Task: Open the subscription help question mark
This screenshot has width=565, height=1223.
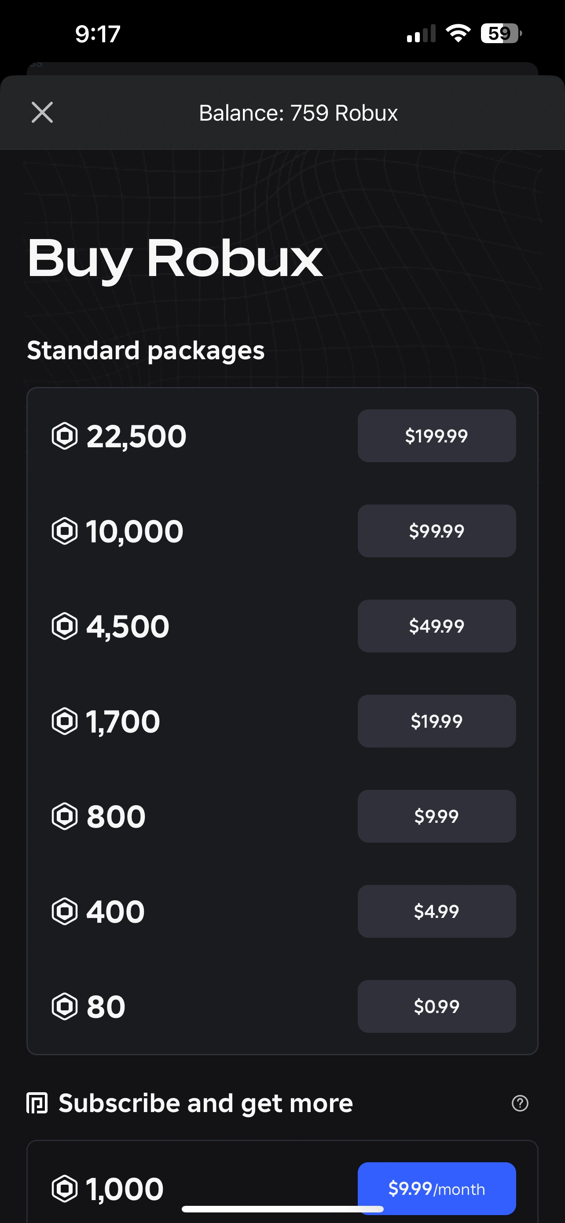Action: point(521,1104)
